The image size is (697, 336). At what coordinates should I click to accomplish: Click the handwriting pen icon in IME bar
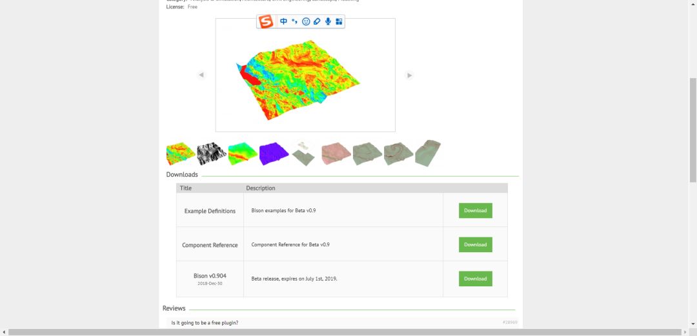(317, 21)
